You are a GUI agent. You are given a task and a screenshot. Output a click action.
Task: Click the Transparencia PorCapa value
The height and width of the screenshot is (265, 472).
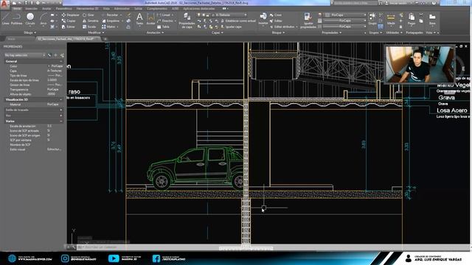tap(53, 90)
